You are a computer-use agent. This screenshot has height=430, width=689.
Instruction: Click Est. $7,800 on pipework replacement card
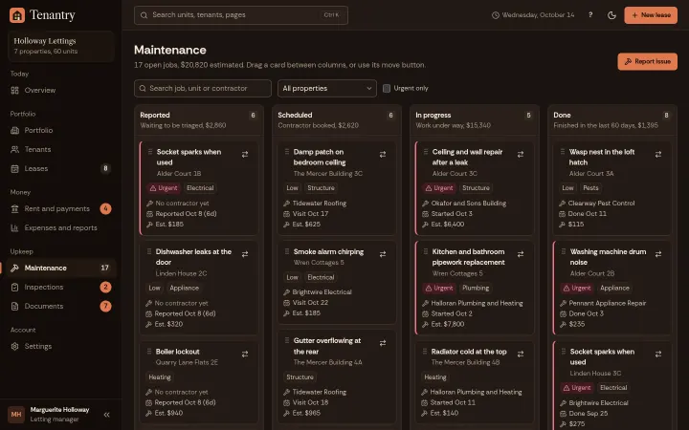coord(447,325)
